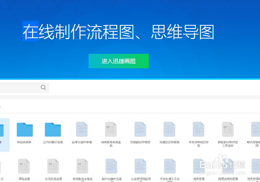The height and width of the screenshot is (182, 260).
Task: Open the 电商物流仓储流程 flowchart file
Action: [83, 170]
